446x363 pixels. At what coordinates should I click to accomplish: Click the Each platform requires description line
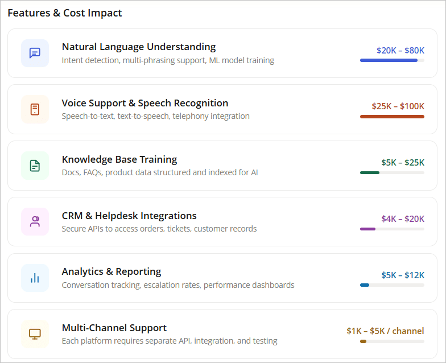(170, 341)
